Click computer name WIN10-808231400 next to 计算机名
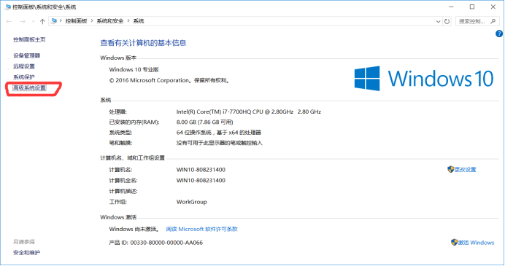Viewport: 505px width, 266px height. click(201, 170)
